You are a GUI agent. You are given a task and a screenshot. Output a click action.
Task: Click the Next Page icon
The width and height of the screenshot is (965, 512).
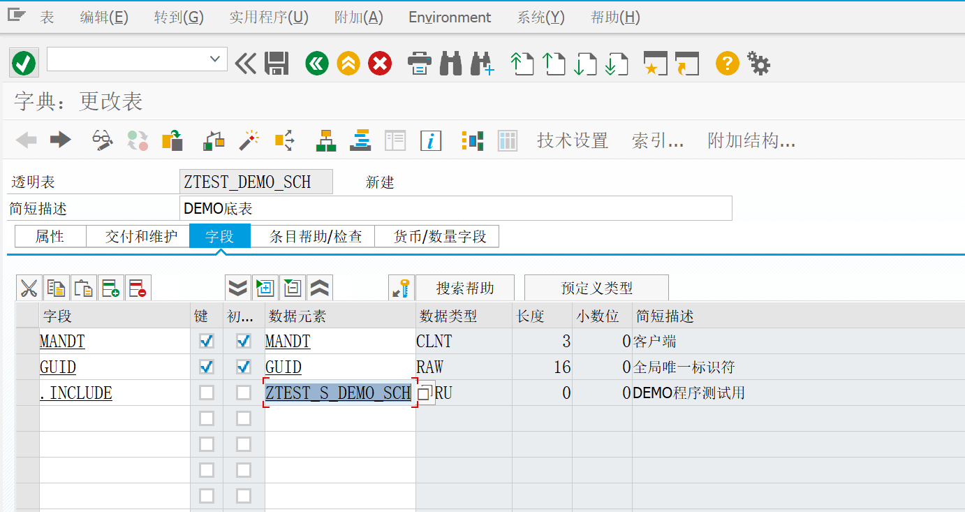pyautogui.click(x=585, y=64)
